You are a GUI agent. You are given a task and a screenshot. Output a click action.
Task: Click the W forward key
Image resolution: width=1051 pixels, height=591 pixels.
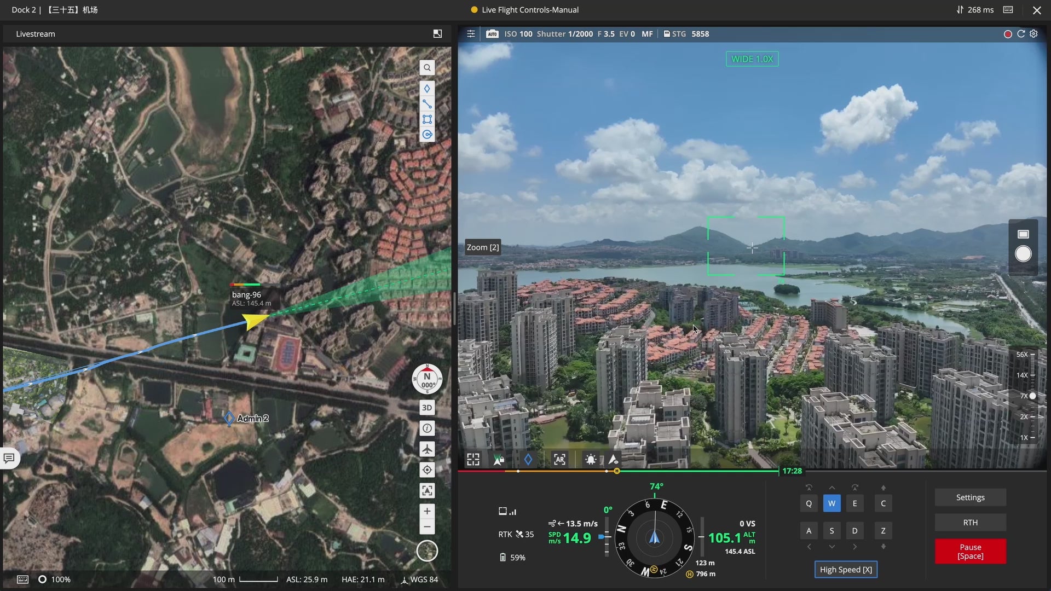click(831, 503)
